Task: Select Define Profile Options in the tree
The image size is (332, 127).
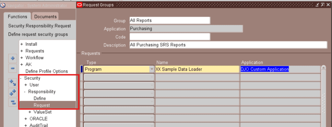Action: (x=47, y=71)
